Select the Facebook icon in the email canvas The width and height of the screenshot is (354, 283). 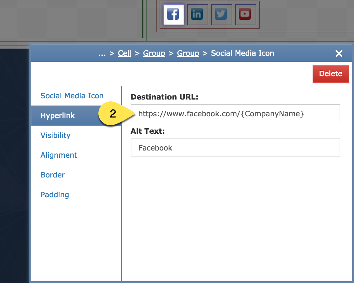point(173,14)
